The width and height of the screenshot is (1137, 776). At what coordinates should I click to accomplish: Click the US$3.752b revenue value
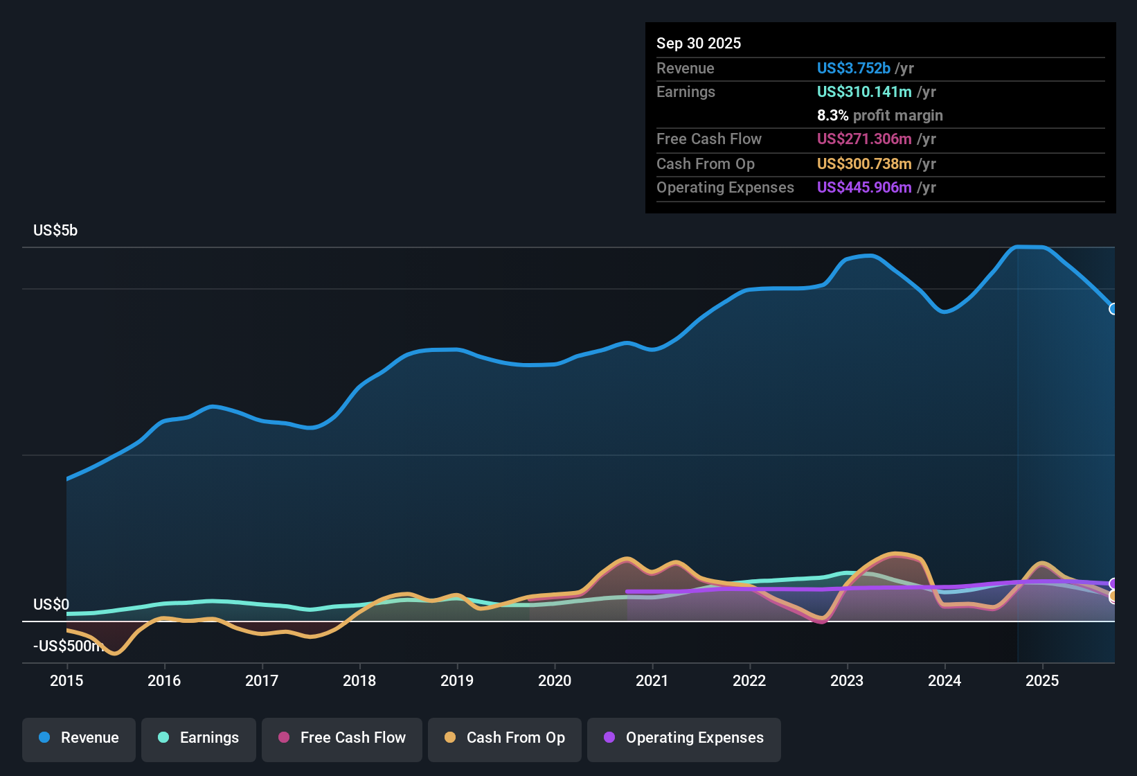point(852,68)
